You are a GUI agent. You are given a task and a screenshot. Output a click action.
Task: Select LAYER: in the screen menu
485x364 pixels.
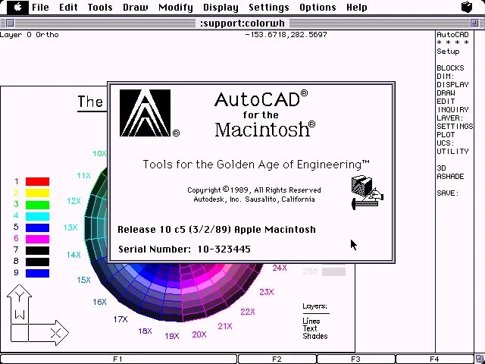450,118
